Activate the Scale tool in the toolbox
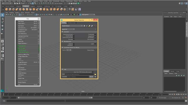This screenshot has height=105, width=188. (2, 34)
